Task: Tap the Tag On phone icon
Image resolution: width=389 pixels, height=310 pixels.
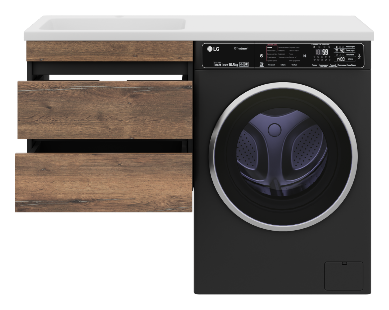Action: pyautogui.click(x=359, y=56)
